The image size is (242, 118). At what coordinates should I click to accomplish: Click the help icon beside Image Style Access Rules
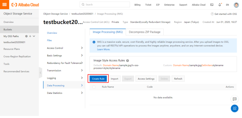127,61
